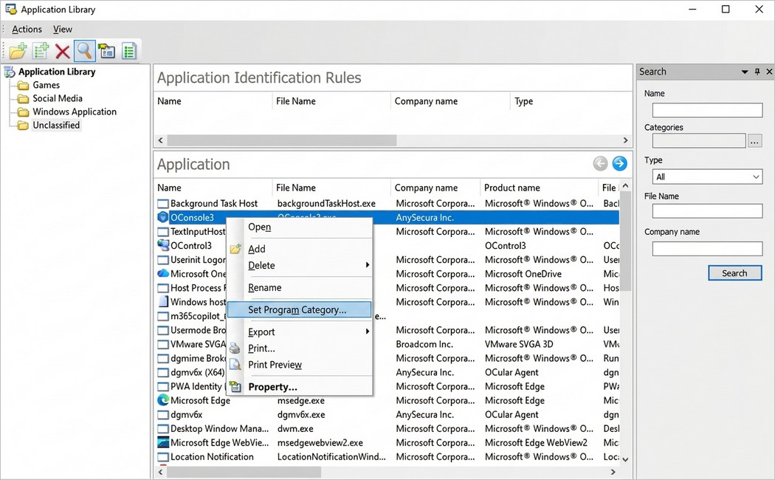
Task: Open the View menu
Action: click(63, 29)
